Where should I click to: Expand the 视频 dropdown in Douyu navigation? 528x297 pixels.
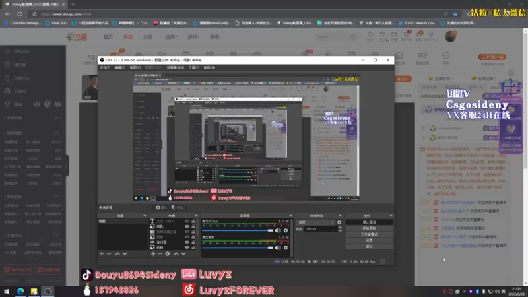point(171,37)
